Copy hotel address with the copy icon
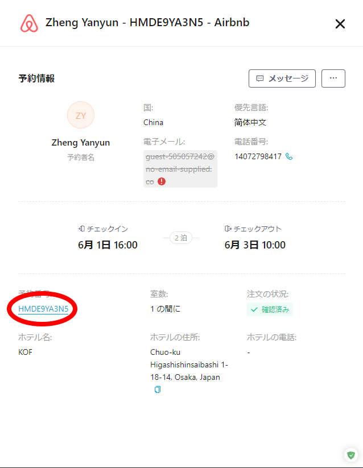Image resolution: width=363 pixels, height=468 pixels. click(158, 390)
